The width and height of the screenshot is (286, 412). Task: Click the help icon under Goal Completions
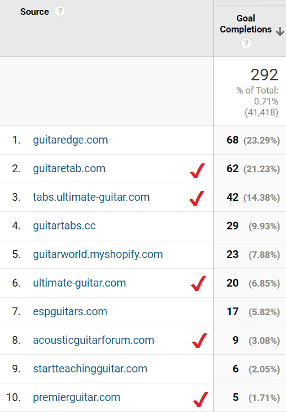246,43
